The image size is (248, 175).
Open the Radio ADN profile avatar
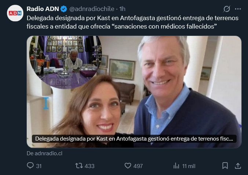15,13
